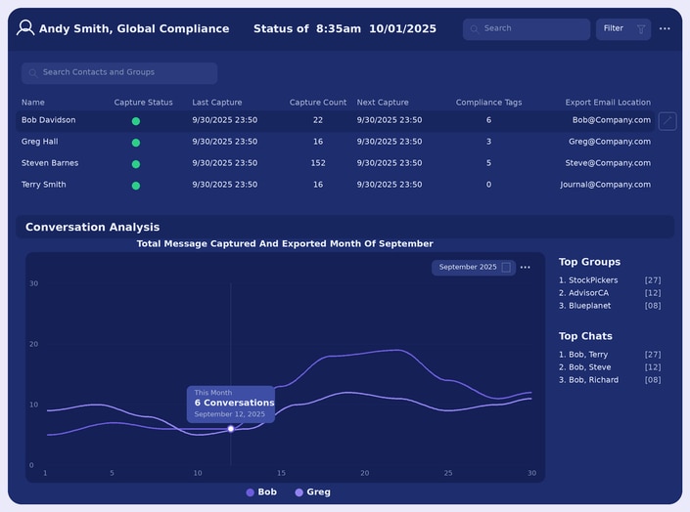Open the Bob@Company.com export email
The width and height of the screenshot is (690, 512).
pyautogui.click(x=612, y=120)
